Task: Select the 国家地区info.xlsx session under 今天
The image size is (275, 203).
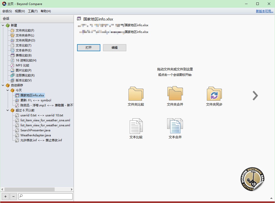Action: (x=32, y=95)
